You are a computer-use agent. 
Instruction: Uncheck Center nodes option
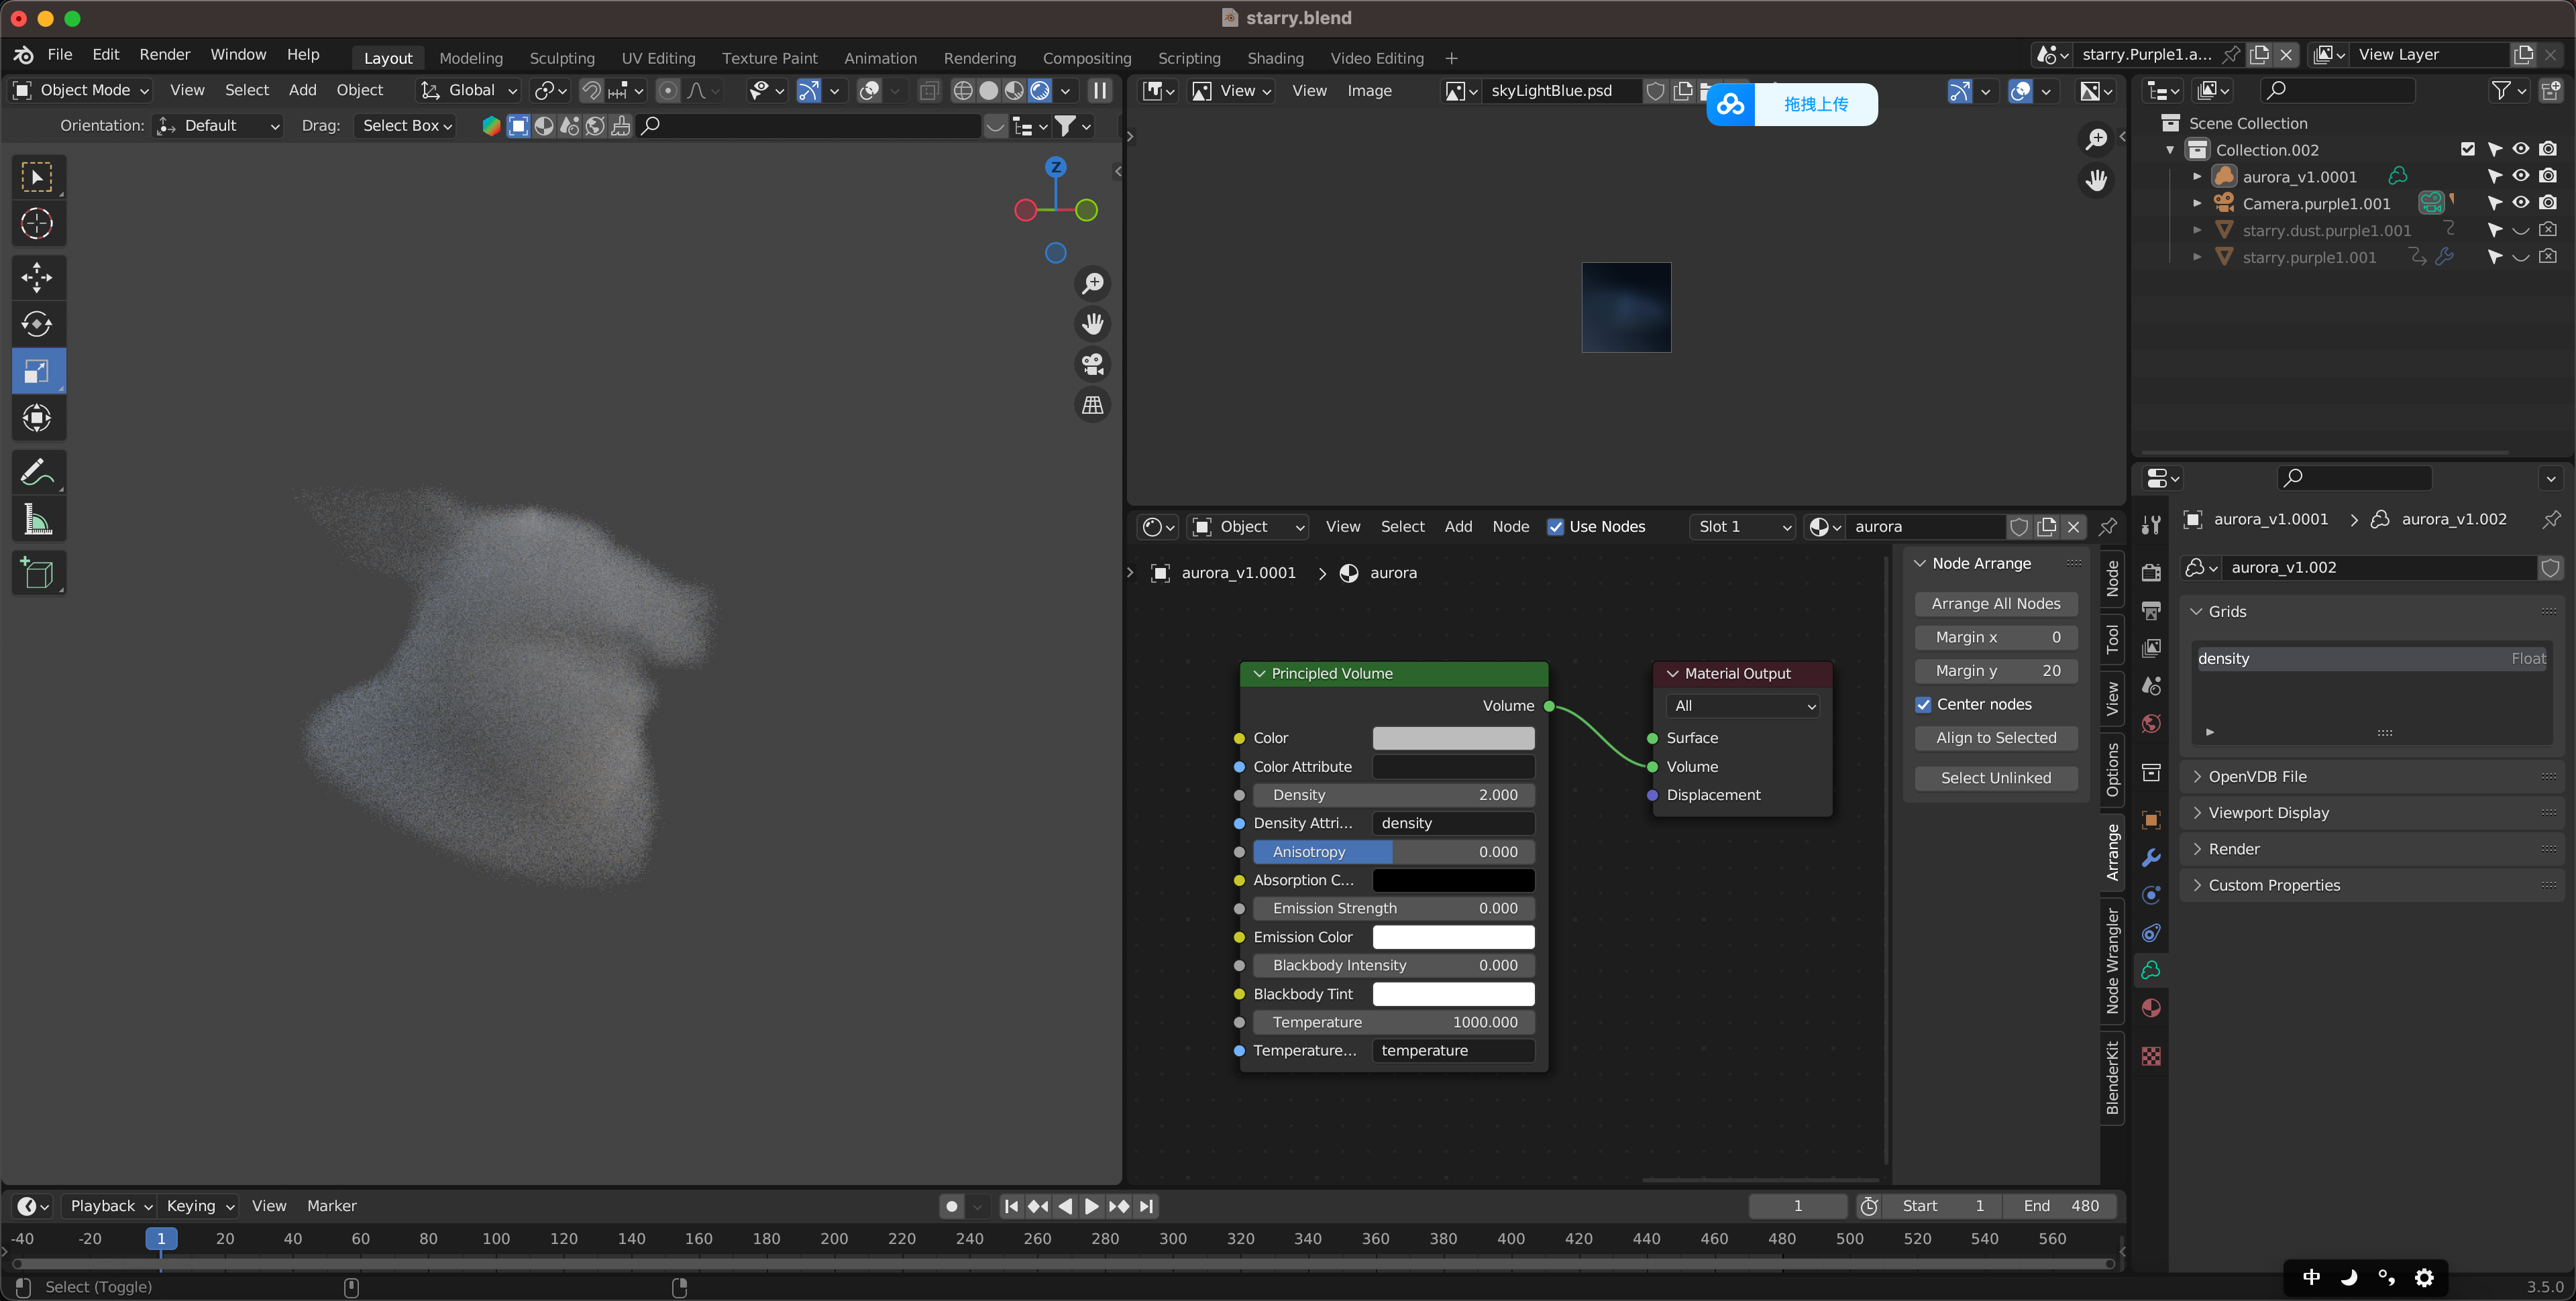(1923, 705)
